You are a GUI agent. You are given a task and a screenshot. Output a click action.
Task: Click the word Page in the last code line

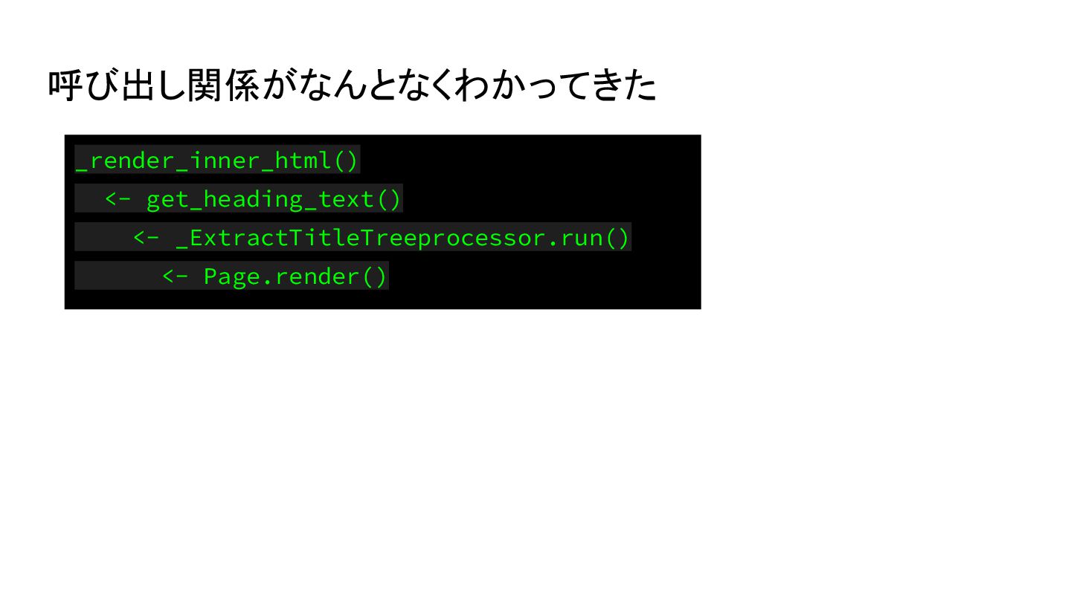tap(232, 276)
